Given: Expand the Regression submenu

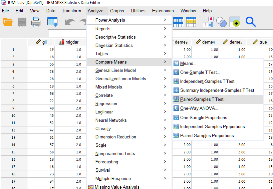Looking at the screenshot, I should [x=106, y=103].
